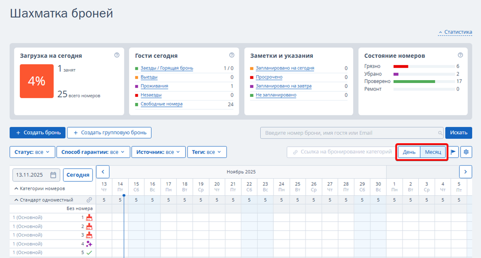Collapse the Статистика section
This screenshot has width=481, height=258.
pyautogui.click(x=455, y=32)
